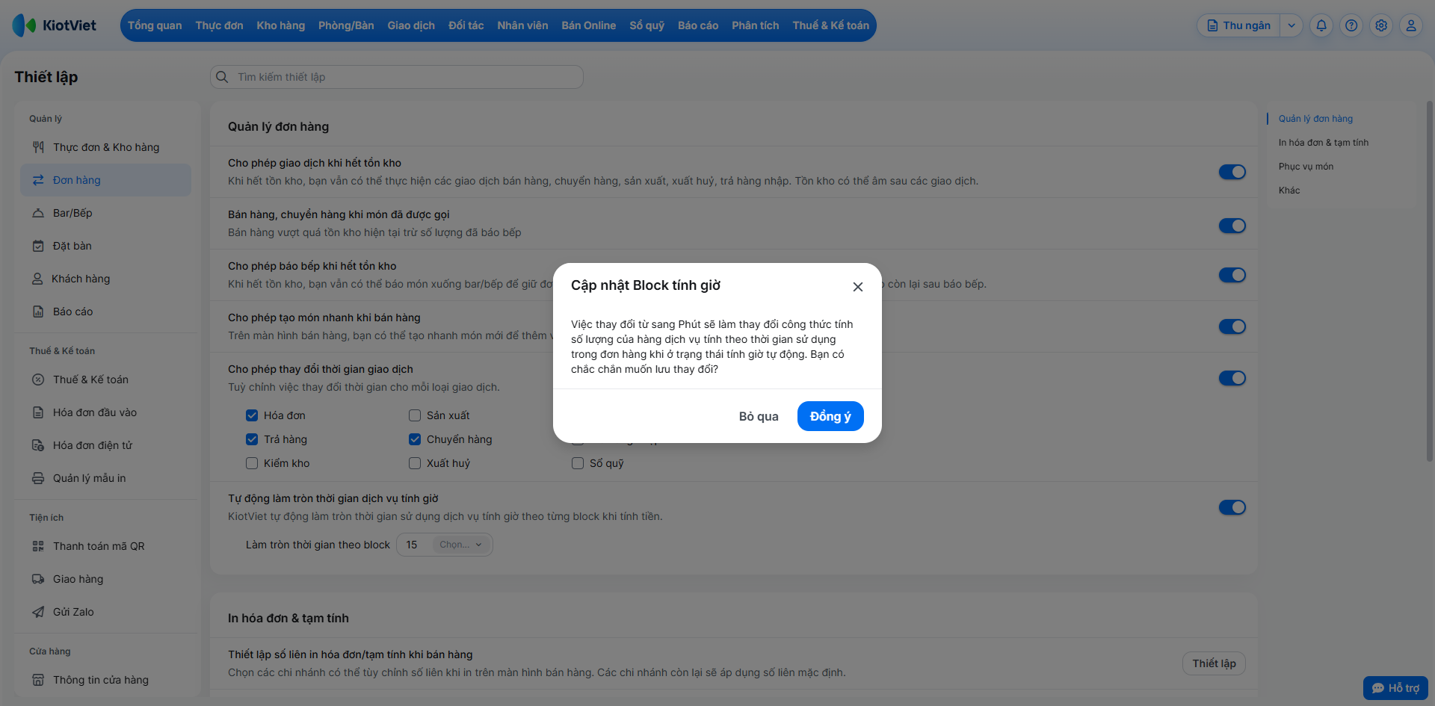Click the Đặt bàn calendar icon
The width and height of the screenshot is (1435, 706).
(38, 246)
